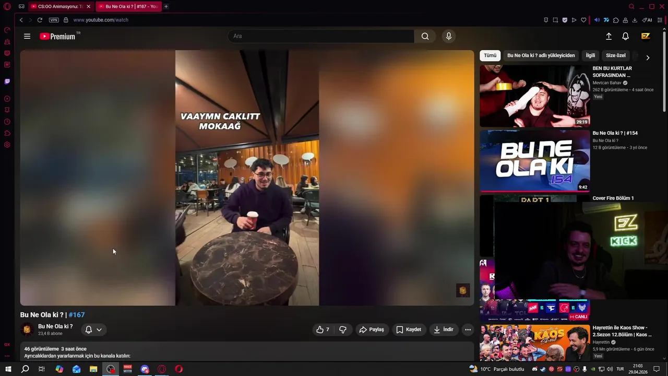The height and width of the screenshot is (376, 668).
Task: Open Windows action center notification icon
Action: point(657,369)
